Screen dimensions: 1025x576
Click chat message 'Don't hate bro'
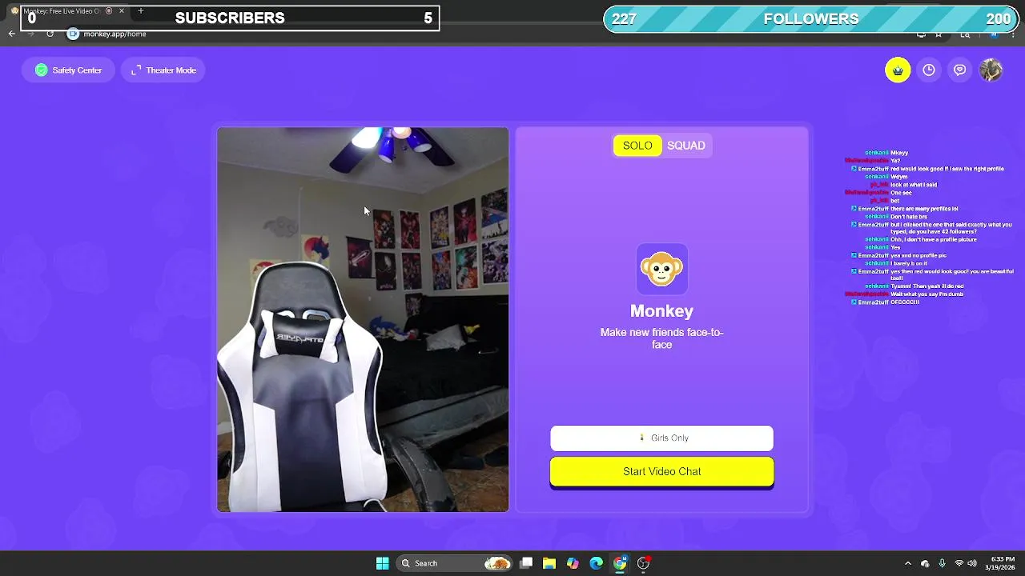point(909,217)
